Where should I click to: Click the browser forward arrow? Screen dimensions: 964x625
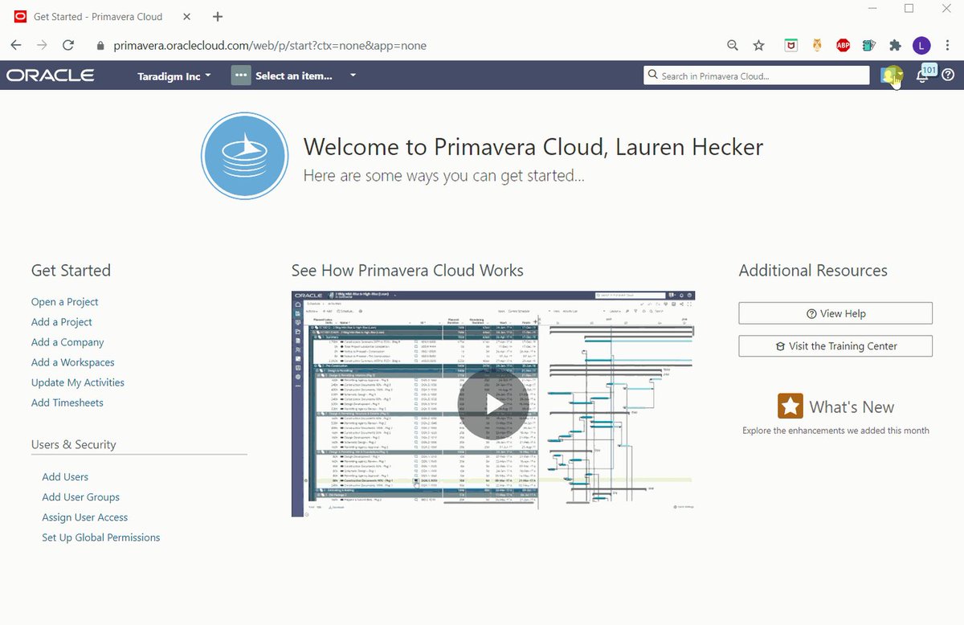pos(42,46)
